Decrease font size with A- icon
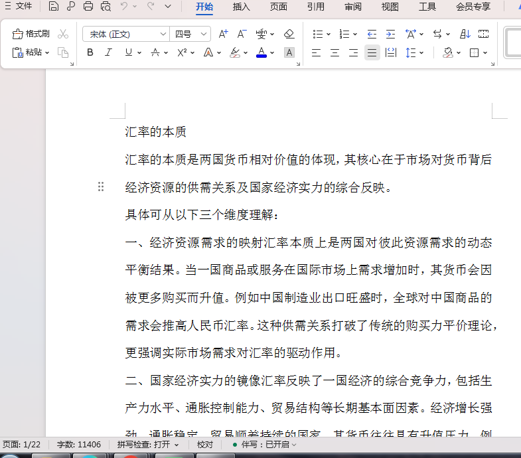The image size is (521, 458). 242,34
